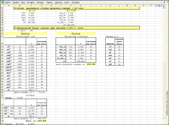Click the Вернуть обычный режим button
169x125 pixels.
tap(167, 104)
